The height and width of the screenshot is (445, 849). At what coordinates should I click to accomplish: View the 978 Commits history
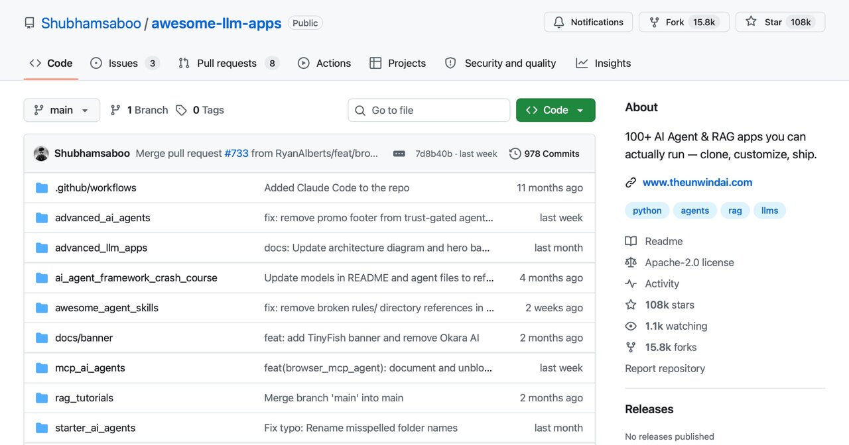click(545, 154)
